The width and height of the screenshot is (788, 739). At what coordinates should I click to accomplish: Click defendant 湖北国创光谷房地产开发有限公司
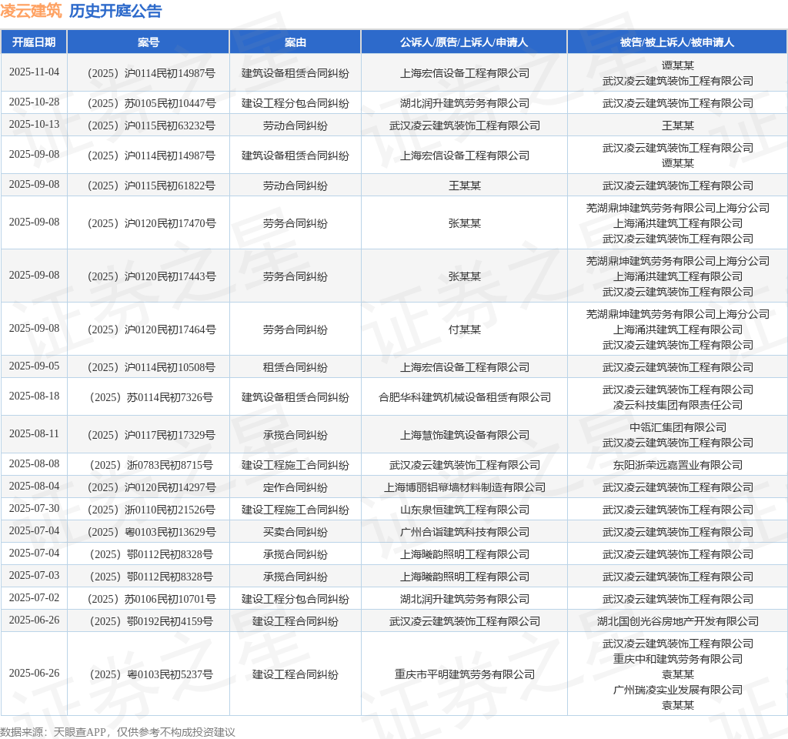677,621
